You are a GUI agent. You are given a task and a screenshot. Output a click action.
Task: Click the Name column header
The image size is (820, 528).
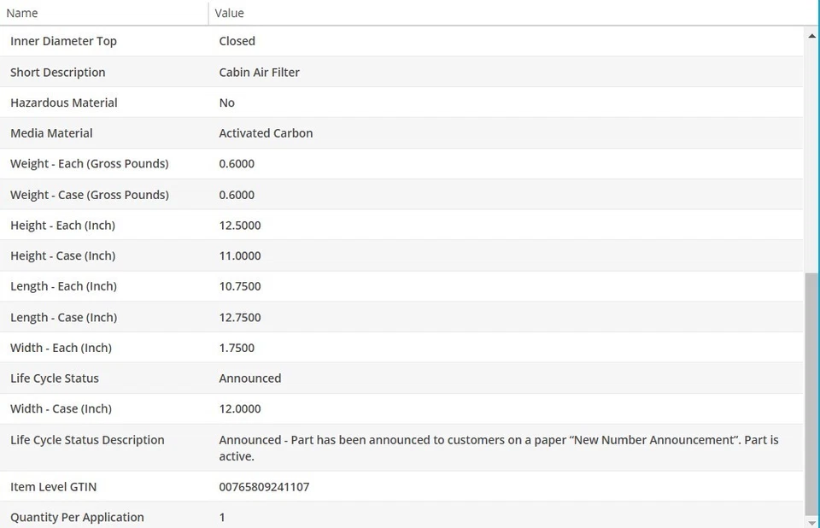[22, 13]
